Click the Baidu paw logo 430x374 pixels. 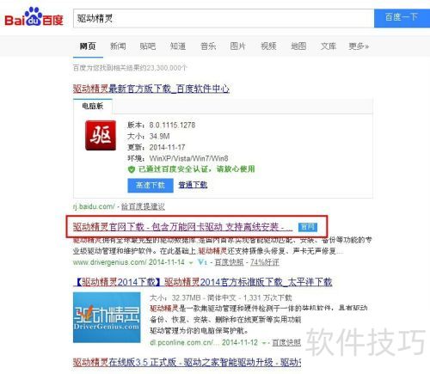34,16
